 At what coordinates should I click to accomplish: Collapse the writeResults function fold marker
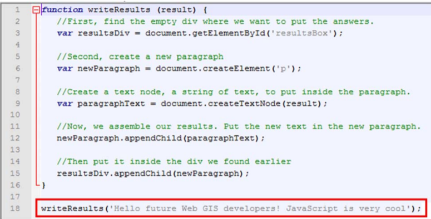pyautogui.click(x=36, y=10)
